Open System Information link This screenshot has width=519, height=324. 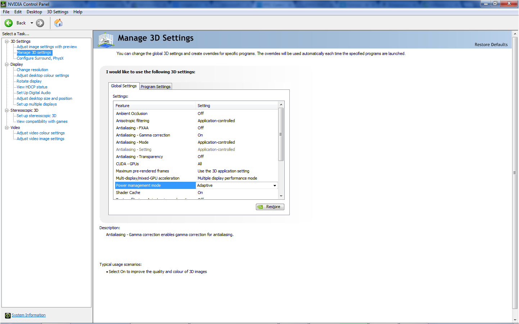click(x=28, y=315)
